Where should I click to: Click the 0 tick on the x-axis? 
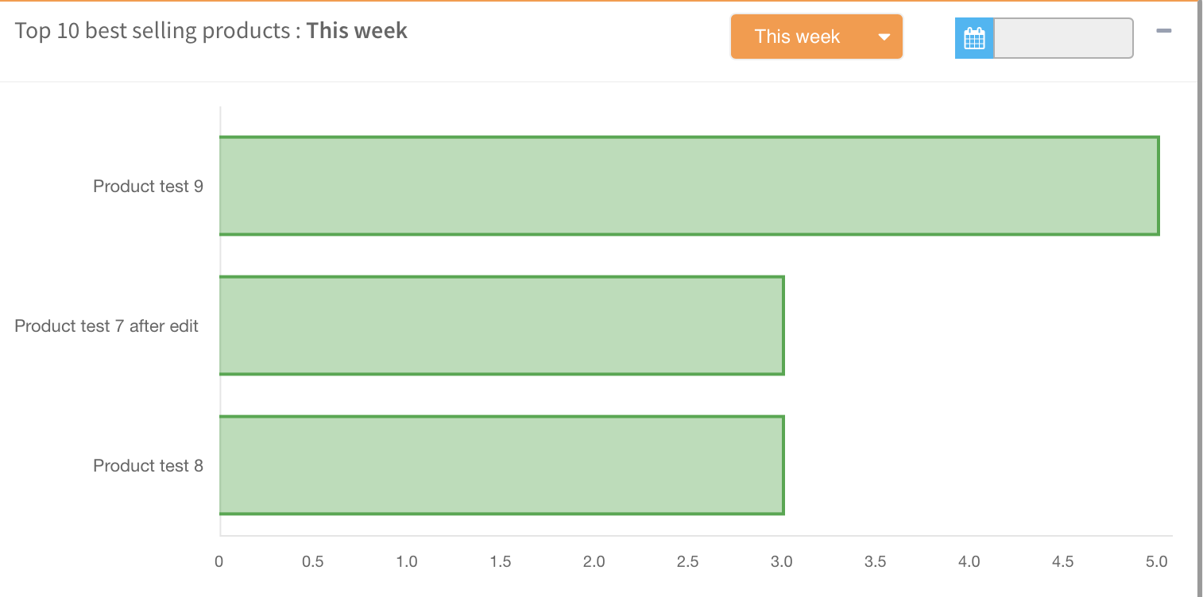pyautogui.click(x=219, y=562)
